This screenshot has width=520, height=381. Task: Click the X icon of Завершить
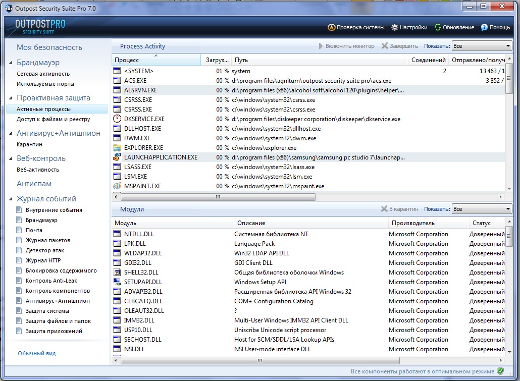click(x=385, y=46)
